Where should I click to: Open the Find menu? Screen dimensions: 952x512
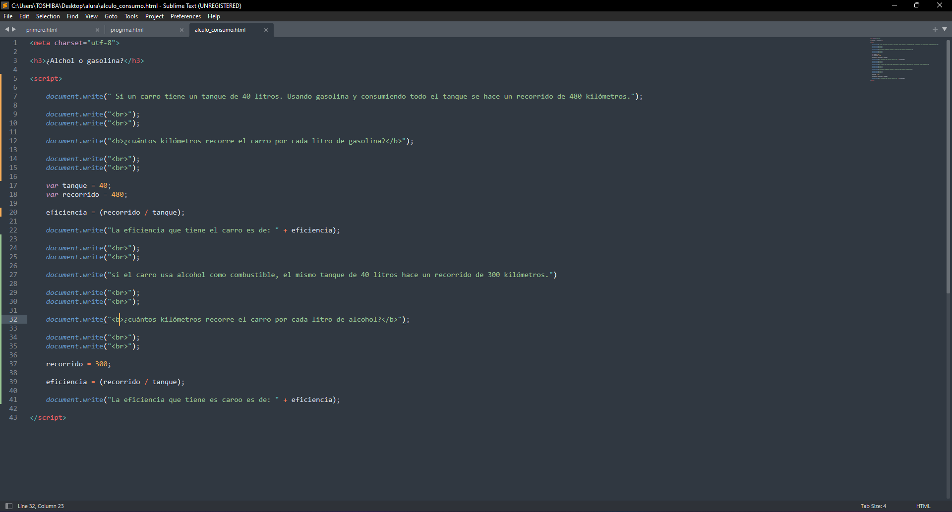(x=72, y=16)
